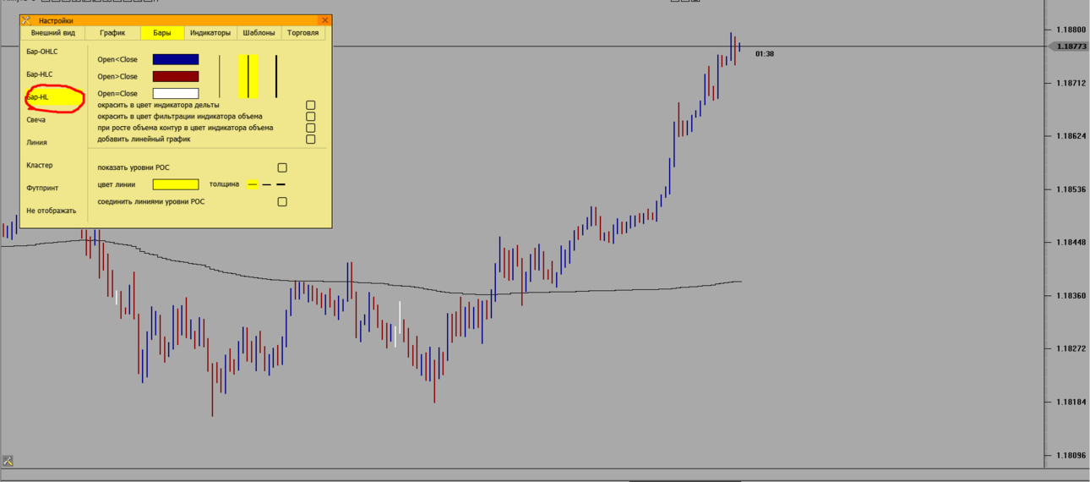Pick the thin толщина line option
Image resolution: width=1090 pixels, height=482 pixels.
tap(252, 184)
